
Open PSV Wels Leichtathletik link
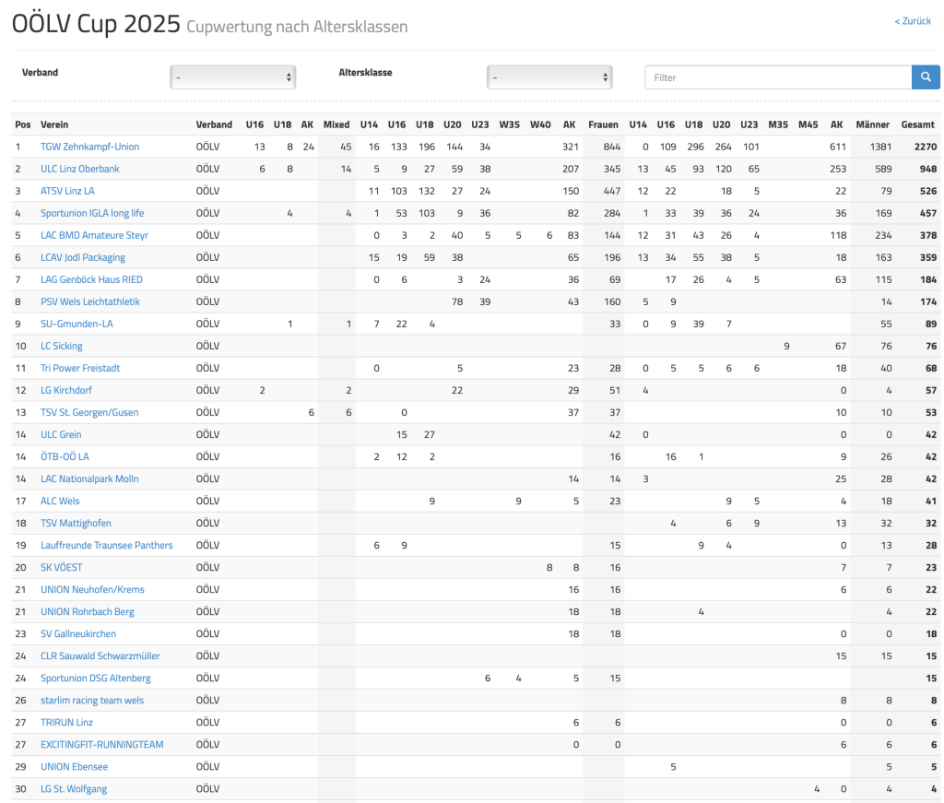pos(90,301)
